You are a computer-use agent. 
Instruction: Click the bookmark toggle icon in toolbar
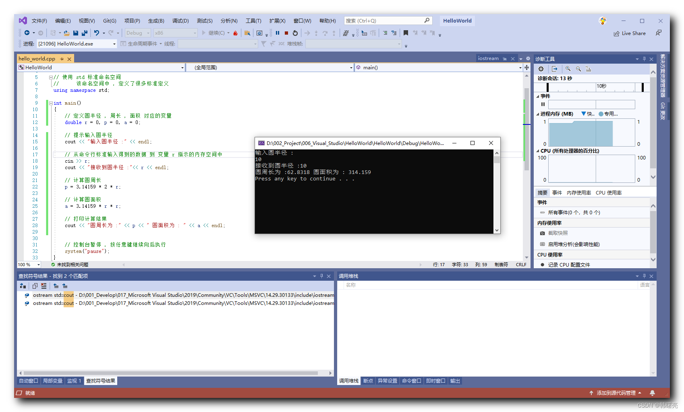point(406,33)
